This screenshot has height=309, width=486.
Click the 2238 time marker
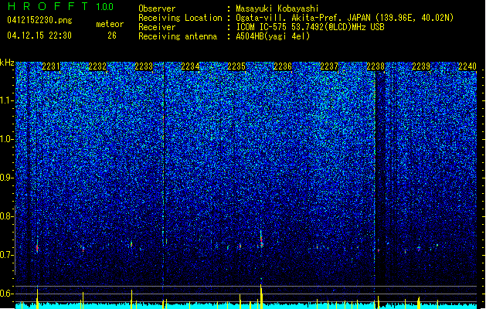pyautogui.click(x=376, y=66)
